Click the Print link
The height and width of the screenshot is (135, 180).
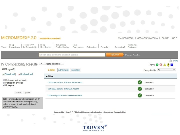point(175,60)
